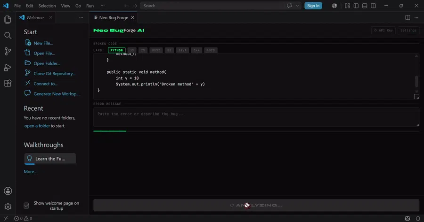424x222 pixels.
Task: Split the editor to the right
Action: click(x=408, y=17)
